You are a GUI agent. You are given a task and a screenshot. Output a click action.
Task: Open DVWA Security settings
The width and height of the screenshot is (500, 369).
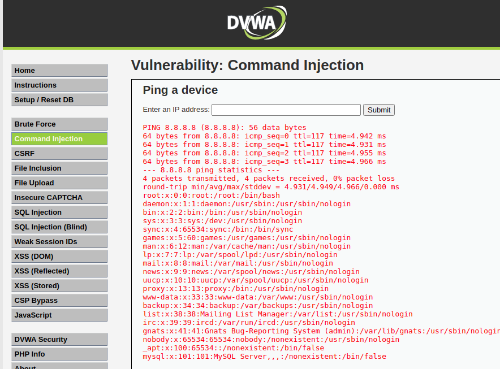(59, 340)
